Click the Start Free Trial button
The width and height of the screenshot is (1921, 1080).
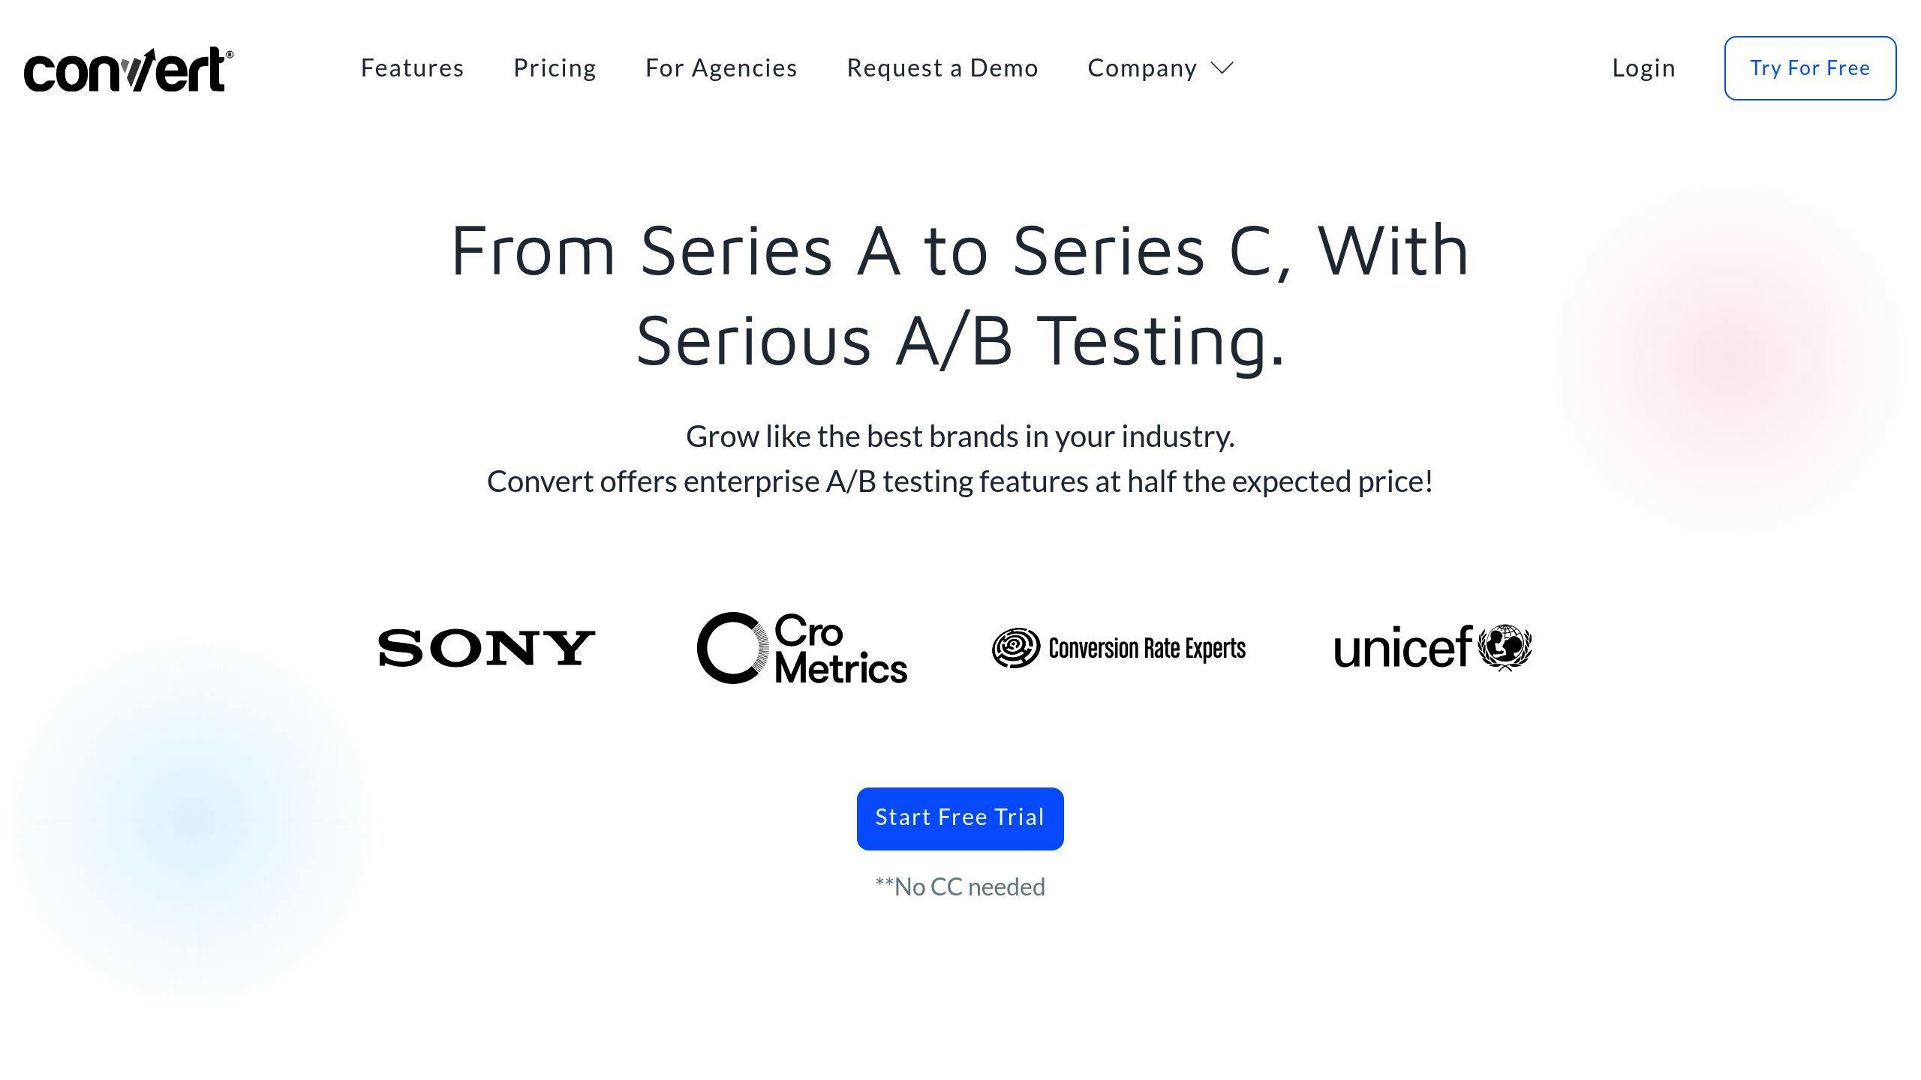click(960, 818)
